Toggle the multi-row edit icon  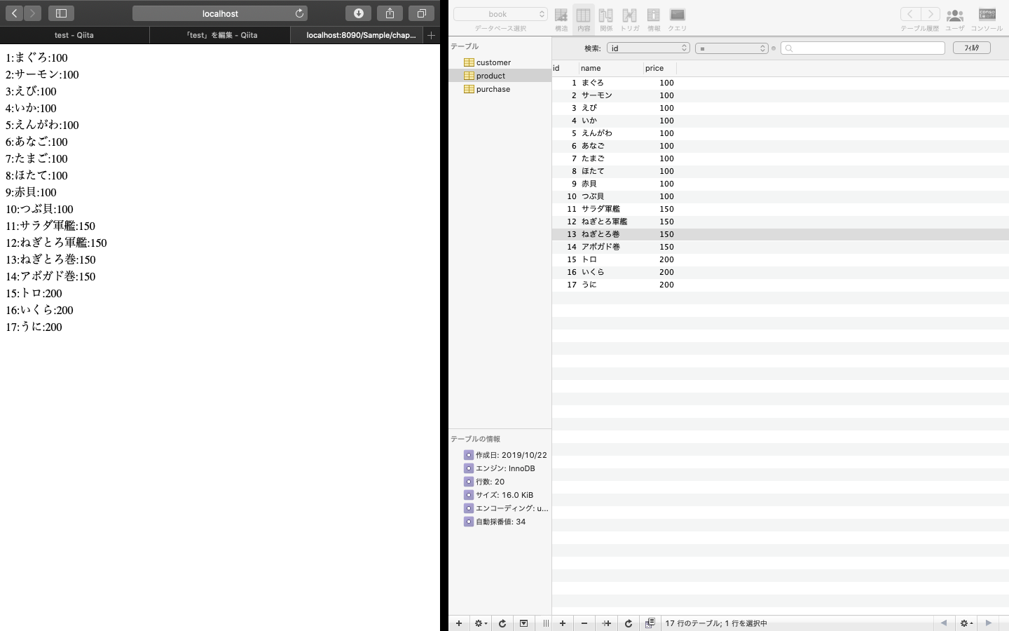coord(650,623)
